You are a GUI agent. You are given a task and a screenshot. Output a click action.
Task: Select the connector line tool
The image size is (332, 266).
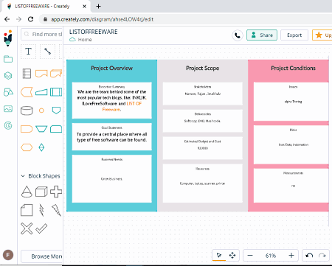pyautogui.click(x=47, y=52)
